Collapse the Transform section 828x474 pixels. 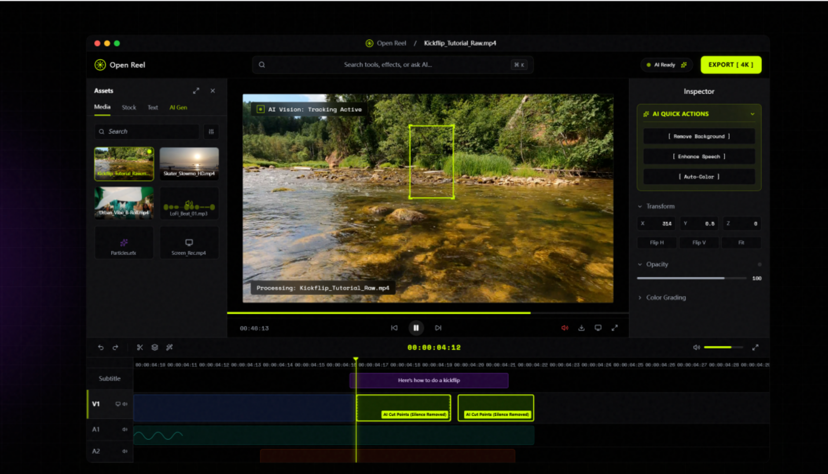point(640,206)
